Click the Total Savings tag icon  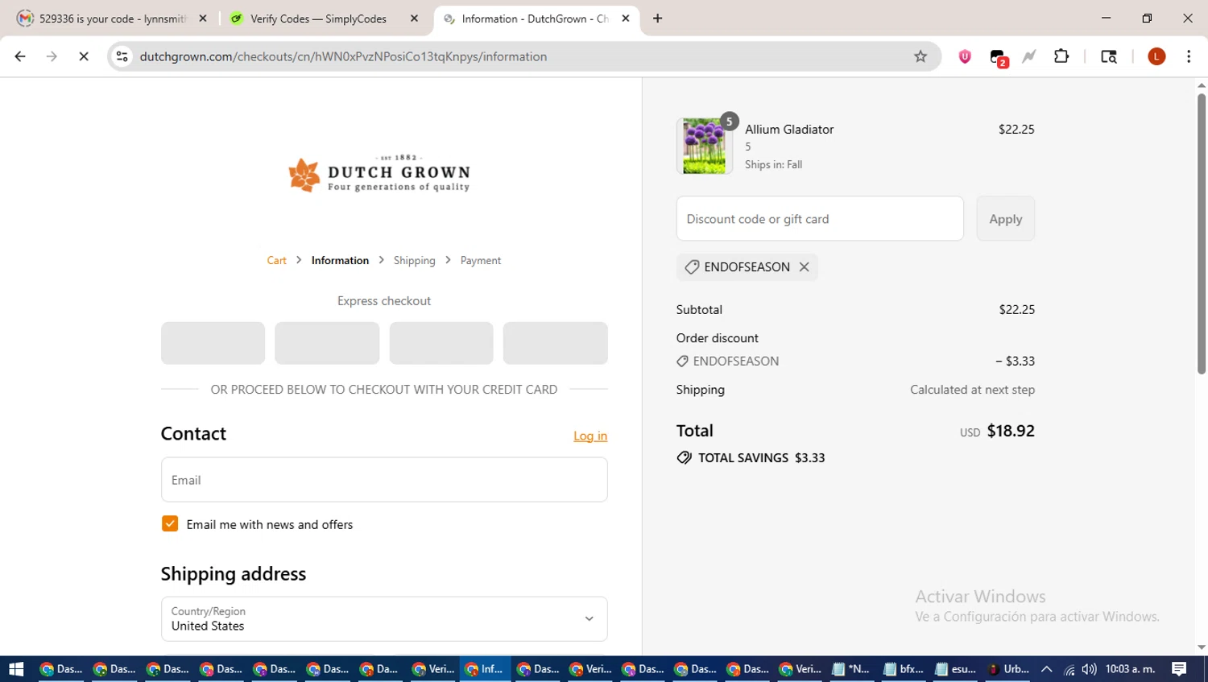tap(685, 458)
